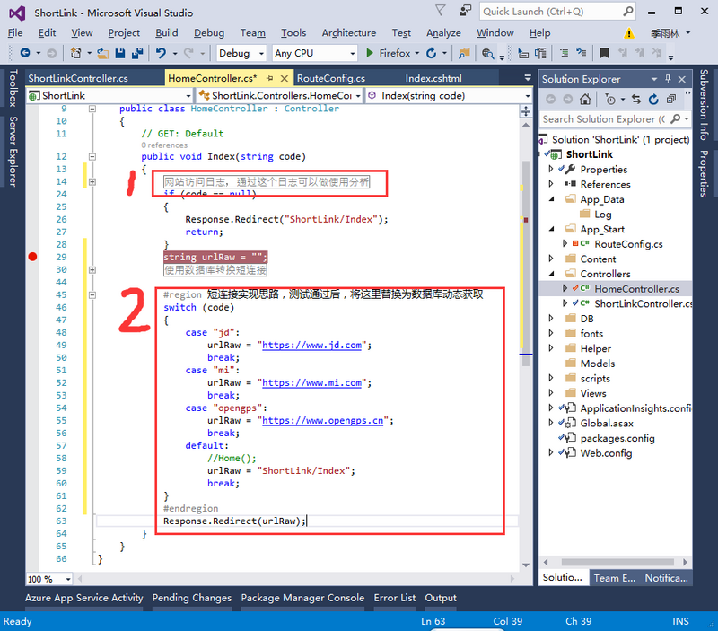This screenshot has width=718, height=631.
Task: Open the Package Manager Console tab
Action: [x=302, y=598]
